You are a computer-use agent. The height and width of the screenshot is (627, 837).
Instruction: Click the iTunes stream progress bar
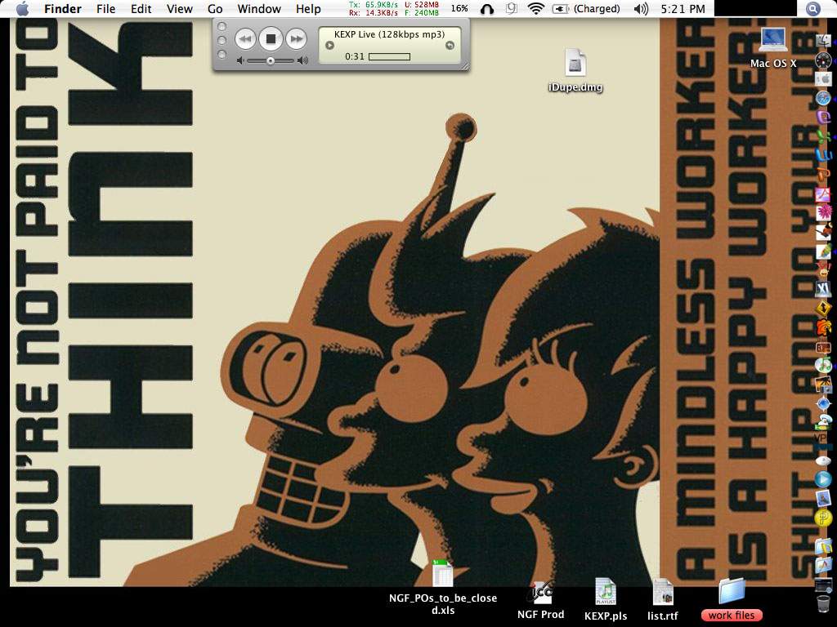point(389,56)
